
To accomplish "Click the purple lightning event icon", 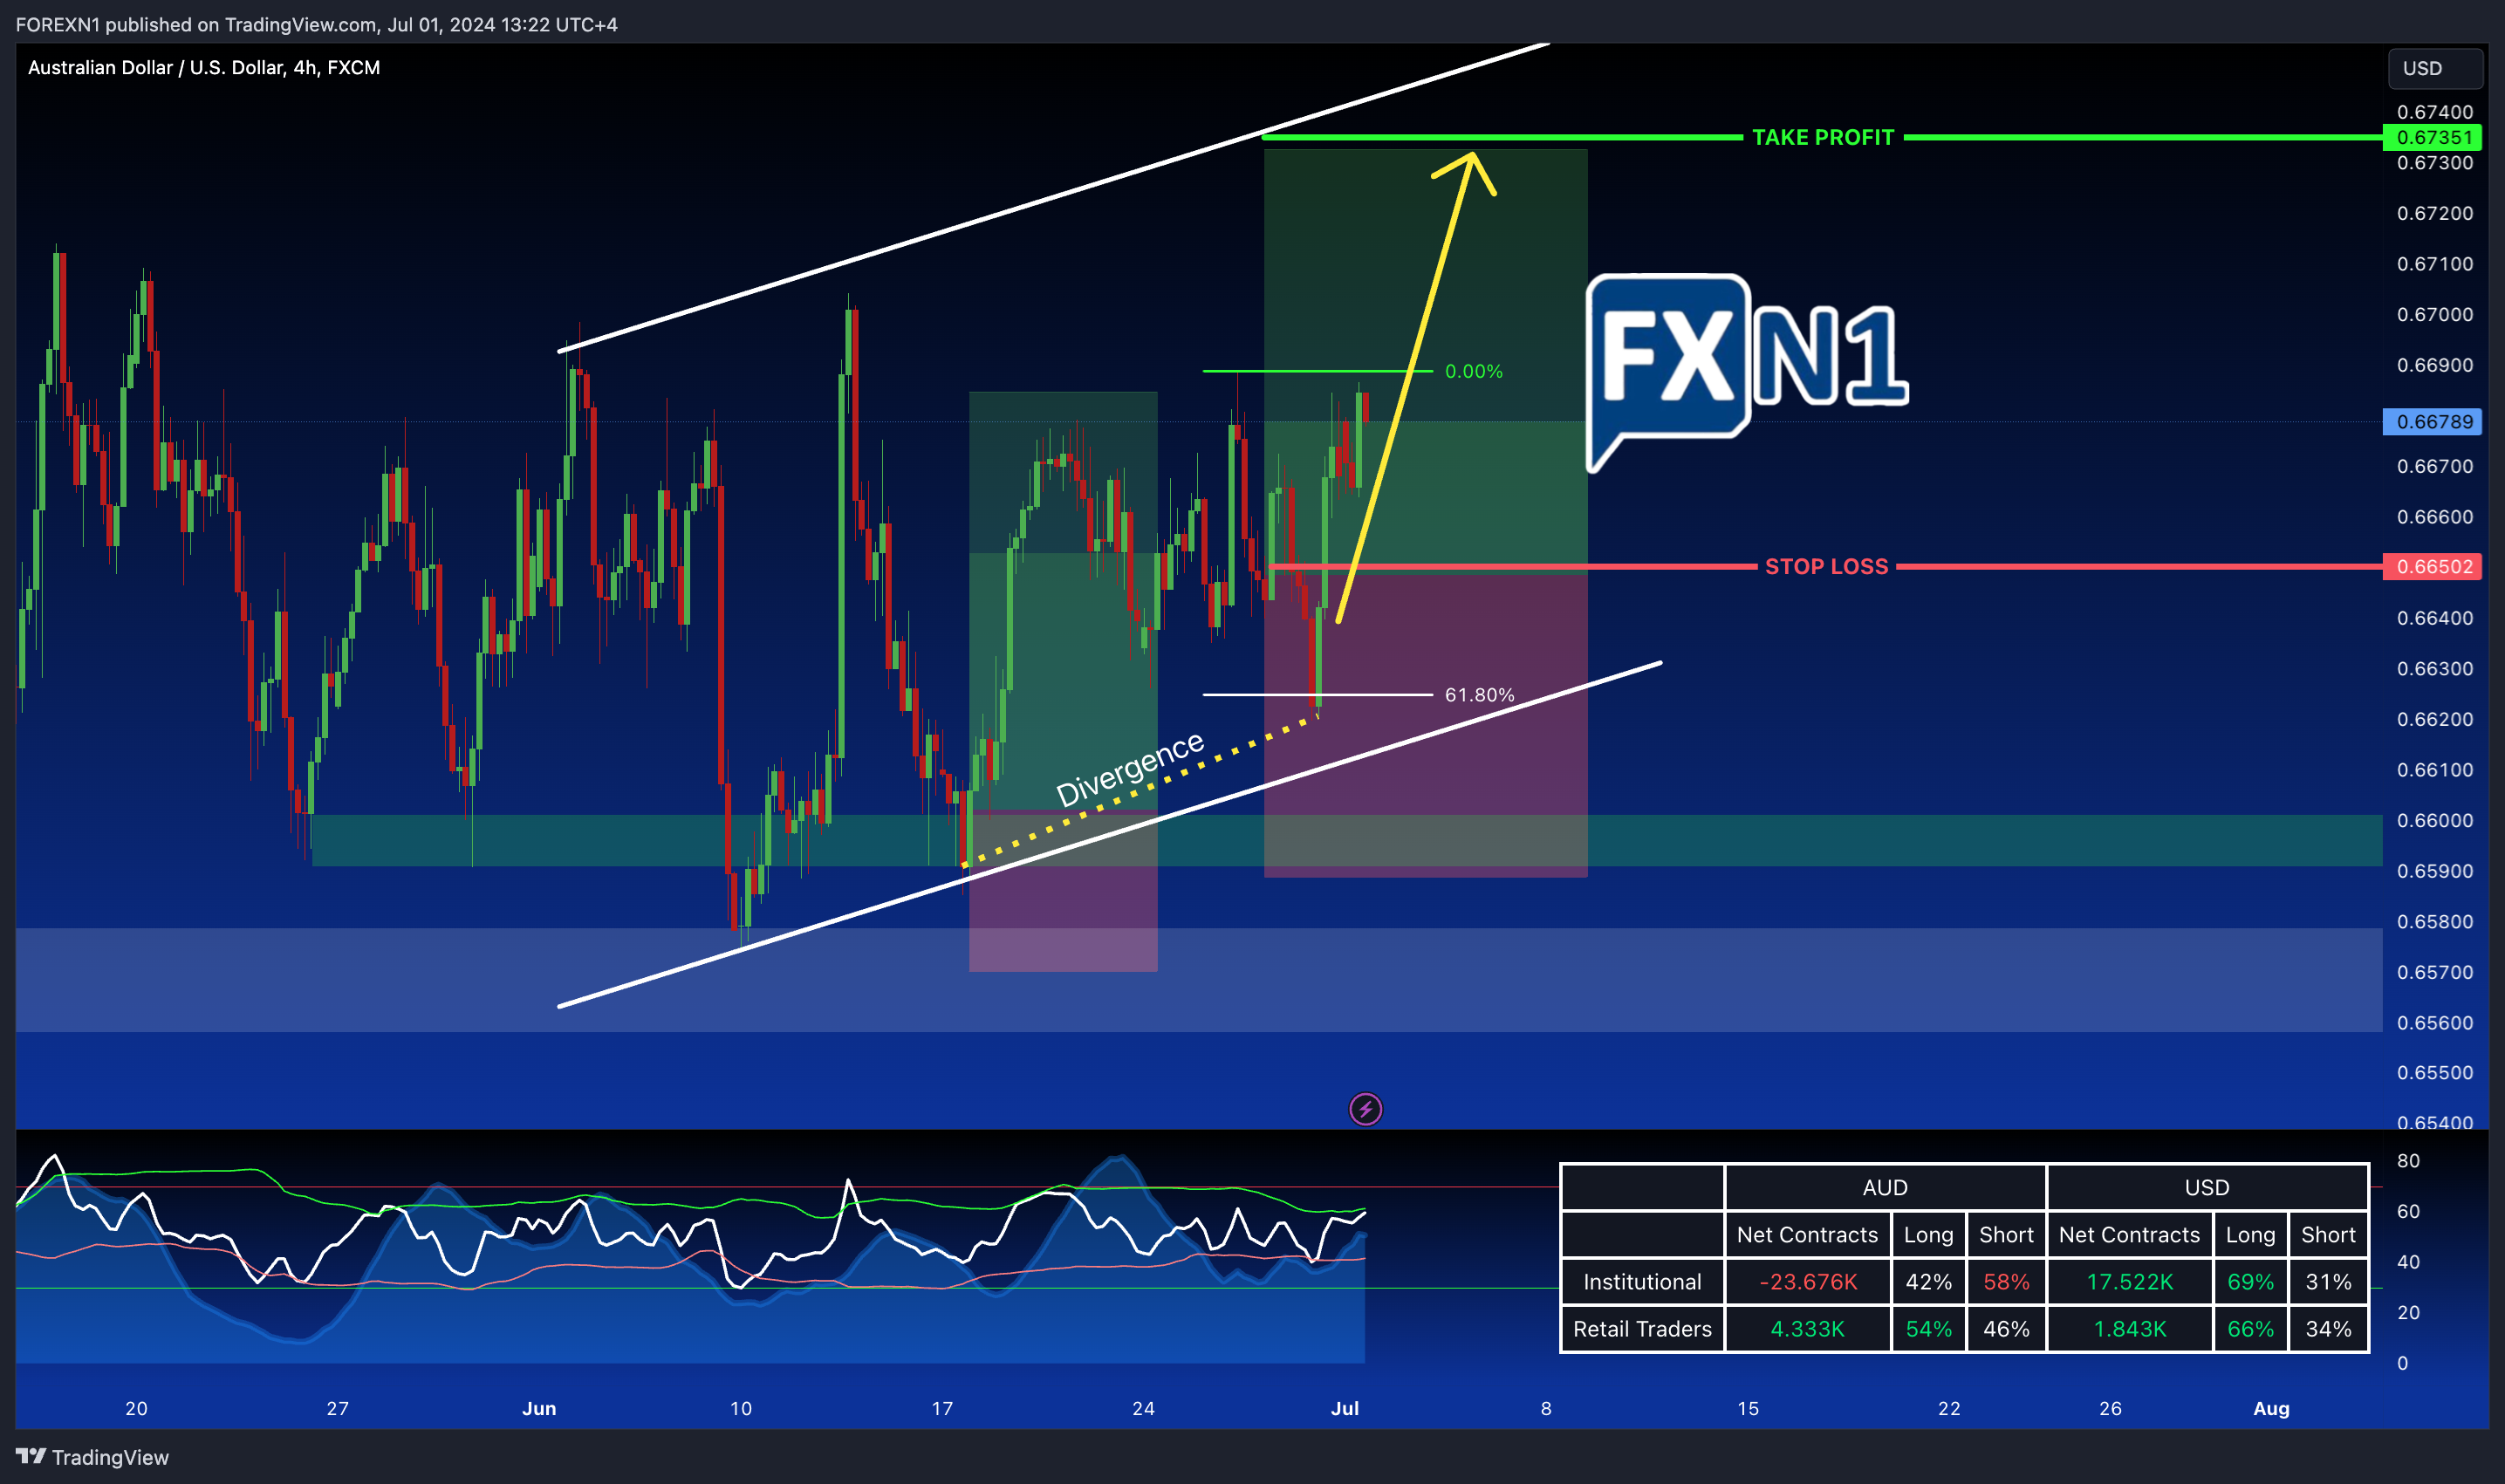I will click(x=1365, y=1109).
